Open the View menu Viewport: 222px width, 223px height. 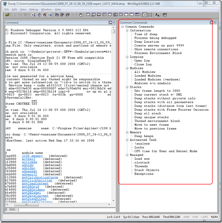click(x=23, y=9)
